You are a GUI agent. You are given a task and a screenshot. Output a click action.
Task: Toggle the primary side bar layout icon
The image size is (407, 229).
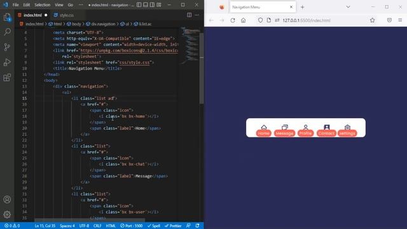139,4
